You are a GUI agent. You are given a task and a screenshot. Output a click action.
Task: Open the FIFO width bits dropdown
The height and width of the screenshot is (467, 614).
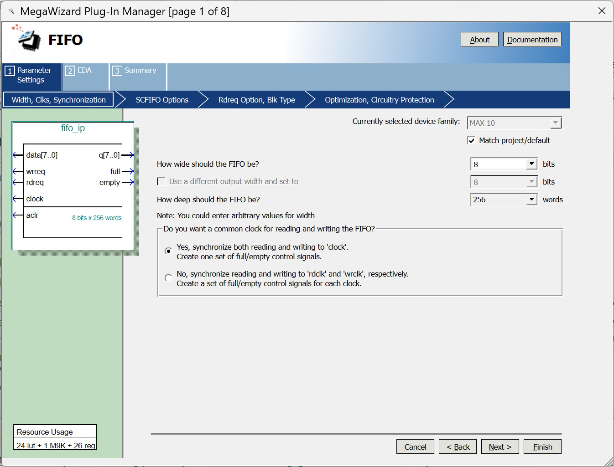coord(532,164)
